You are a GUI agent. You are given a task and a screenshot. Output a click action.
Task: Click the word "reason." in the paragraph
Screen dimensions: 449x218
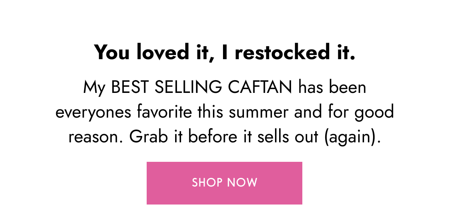point(96,137)
